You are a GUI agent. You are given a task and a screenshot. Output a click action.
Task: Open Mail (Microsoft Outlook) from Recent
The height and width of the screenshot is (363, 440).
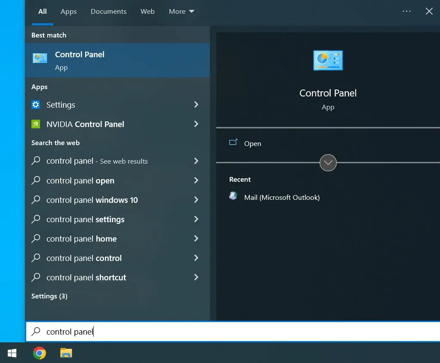coord(281,197)
